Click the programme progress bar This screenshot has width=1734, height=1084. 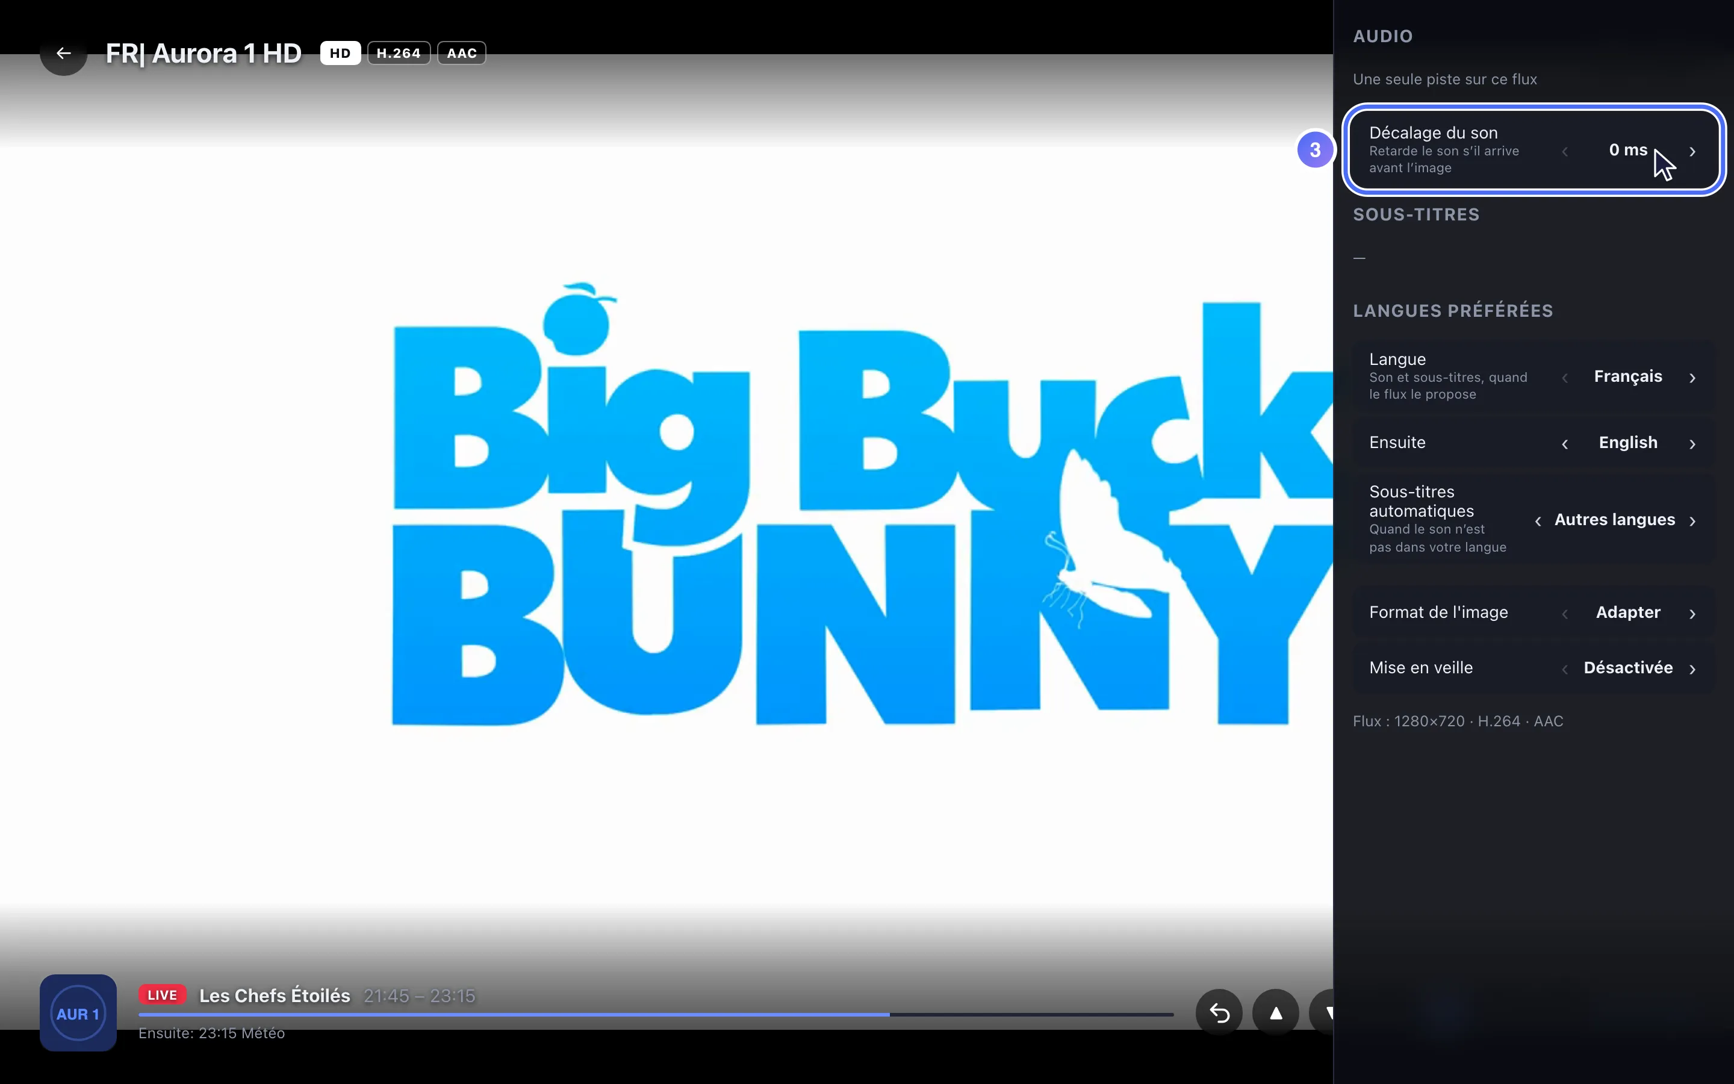click(656, 1015)
